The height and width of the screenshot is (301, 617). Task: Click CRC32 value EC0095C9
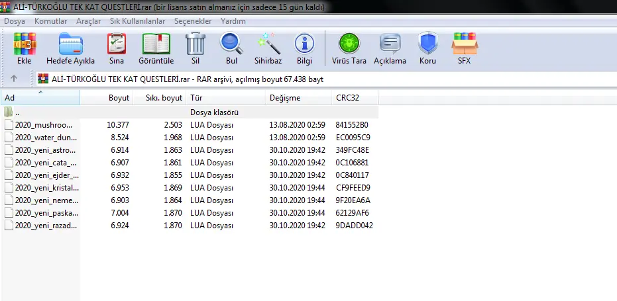point(353,138)
